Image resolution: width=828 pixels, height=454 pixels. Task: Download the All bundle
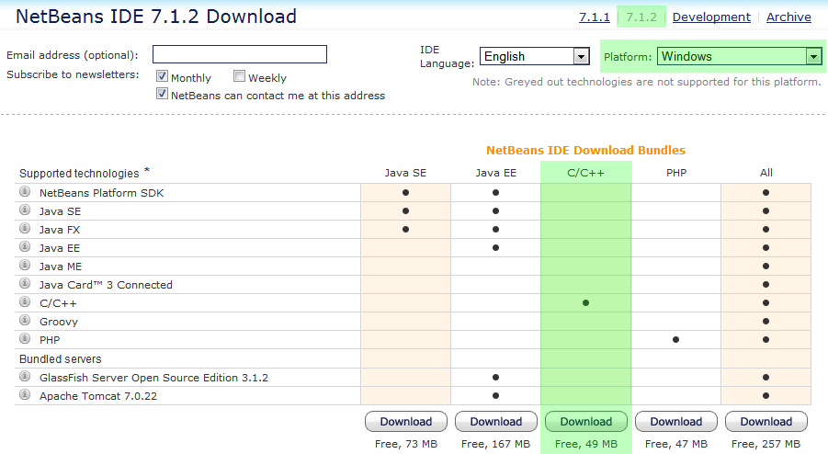[x=766, y=421]
